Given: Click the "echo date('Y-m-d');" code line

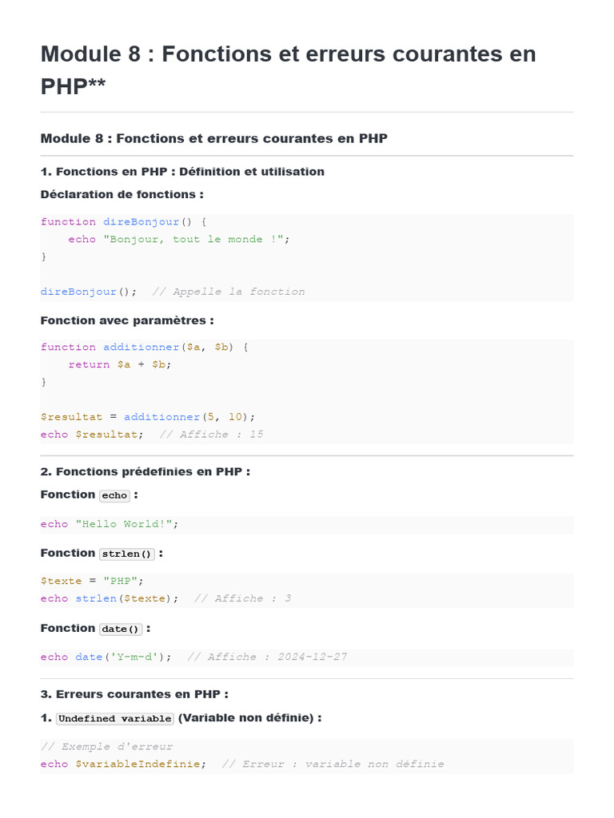Looking at the screenshot, I should pyautogui.click(x=106, y=657).
